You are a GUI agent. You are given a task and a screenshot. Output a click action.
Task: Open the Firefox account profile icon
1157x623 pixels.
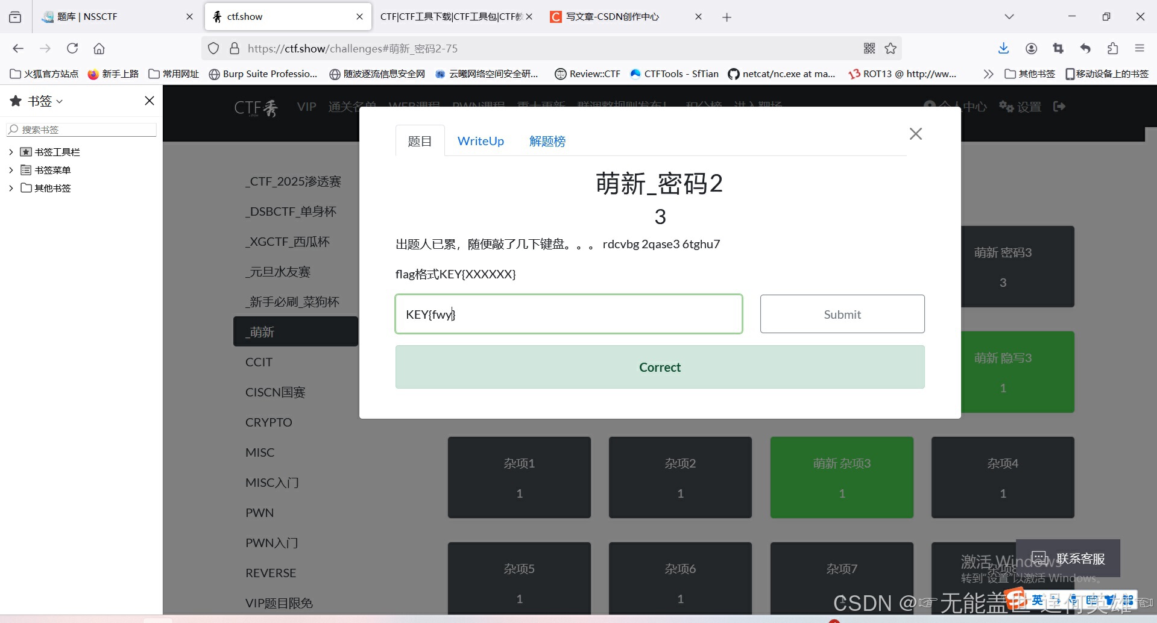point(1030,48)
